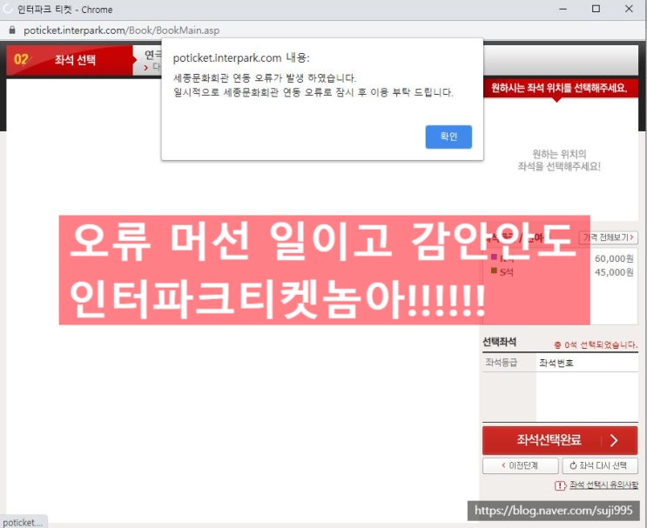Click the 선택좌석 section heading
Image resolution: width=647 pixels, height=528 pixels.
tap(499, 342)
